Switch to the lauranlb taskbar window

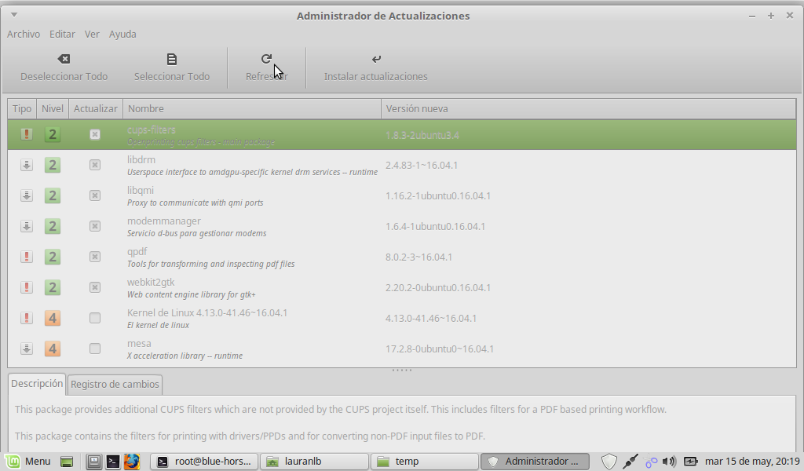[314, 462]
